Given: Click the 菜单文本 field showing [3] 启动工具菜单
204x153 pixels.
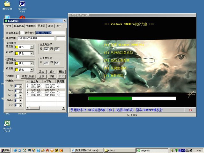Looking at the screenshot, I should [x=36, y=38].
